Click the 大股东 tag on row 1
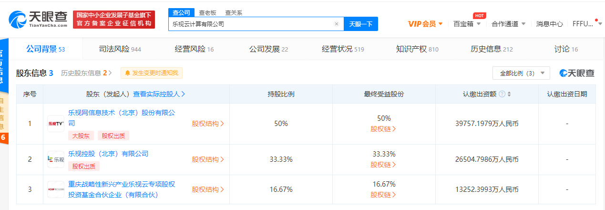Screen dimensions: 605x210 (x=82, y=136)
